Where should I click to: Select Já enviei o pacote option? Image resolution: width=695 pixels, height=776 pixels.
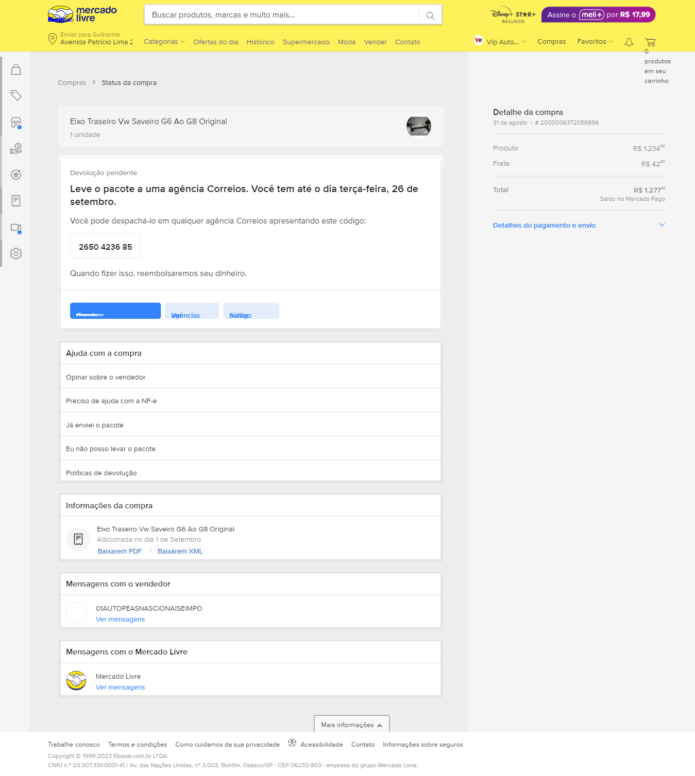(95, 425)
